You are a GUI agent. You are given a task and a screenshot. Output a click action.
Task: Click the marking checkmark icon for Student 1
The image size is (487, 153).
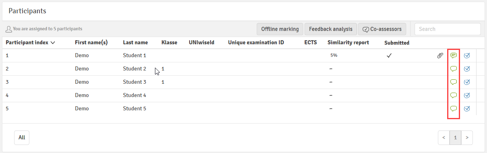[x=467, y=56]
